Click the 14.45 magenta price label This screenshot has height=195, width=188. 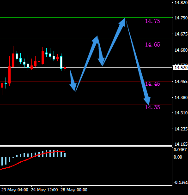(152, 84)
